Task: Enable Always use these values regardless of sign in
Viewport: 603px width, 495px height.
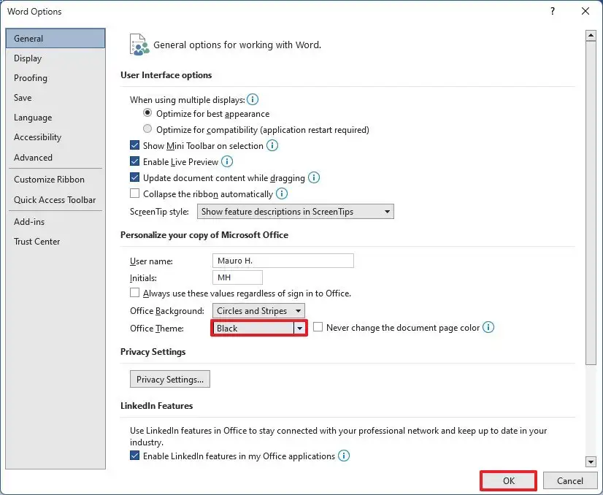Action: coord(135,292)
